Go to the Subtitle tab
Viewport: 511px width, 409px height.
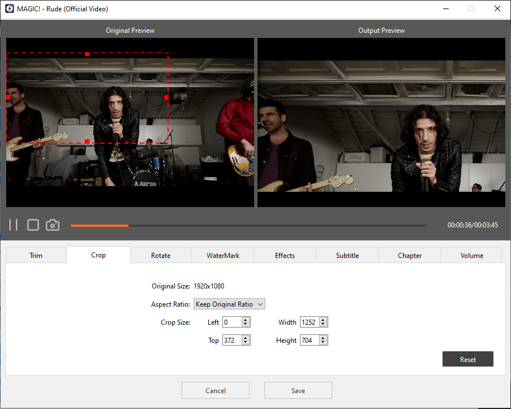point(347,256)
